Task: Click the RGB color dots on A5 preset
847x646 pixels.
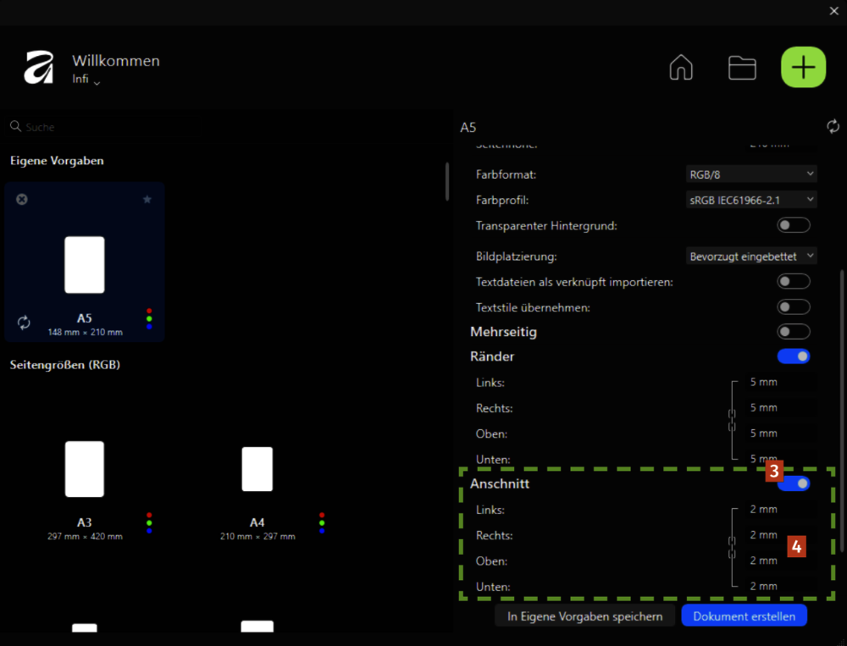Action: pos(149,318)
